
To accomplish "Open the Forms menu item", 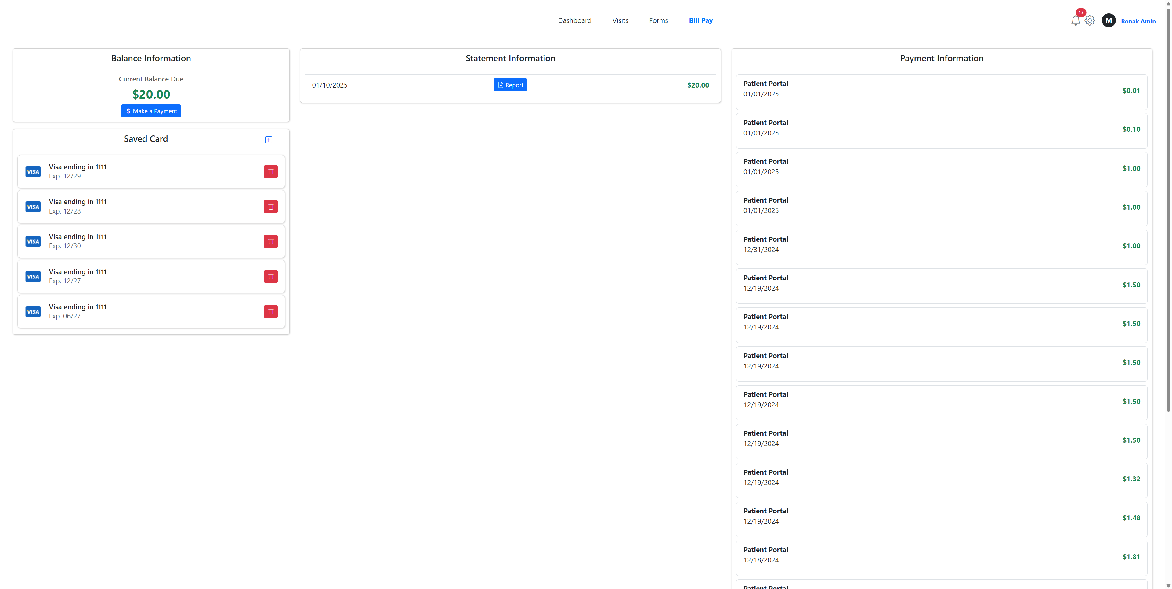I will 658,20.
